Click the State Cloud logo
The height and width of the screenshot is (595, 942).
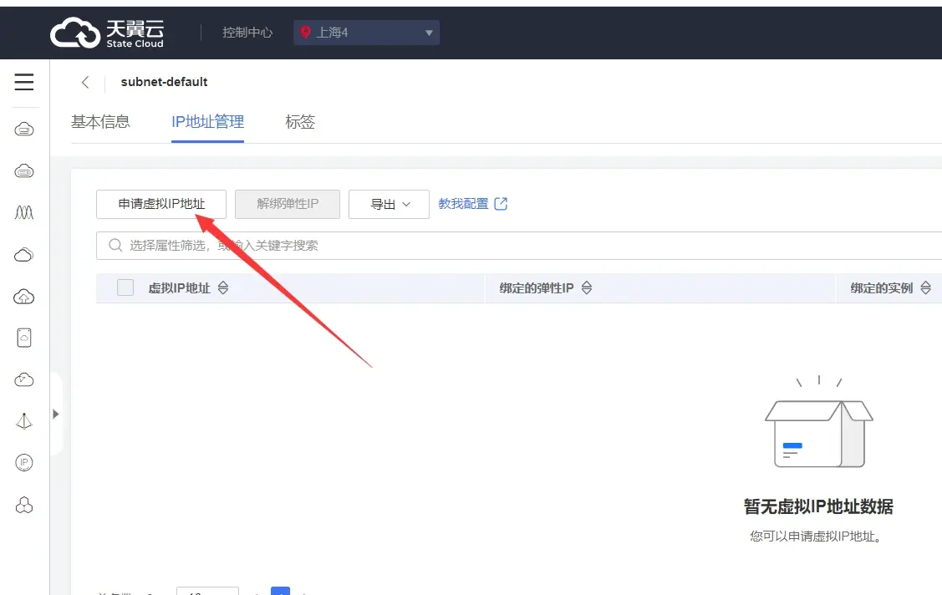107,33
